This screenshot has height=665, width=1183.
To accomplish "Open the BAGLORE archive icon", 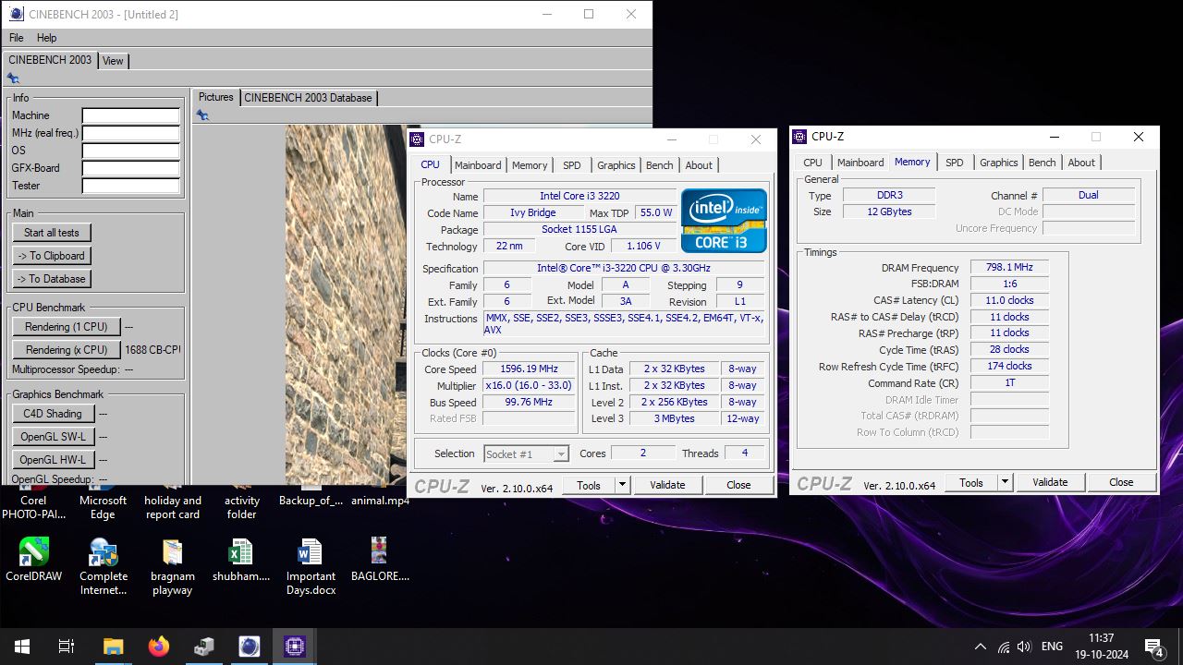I will (x=380, y=561).
